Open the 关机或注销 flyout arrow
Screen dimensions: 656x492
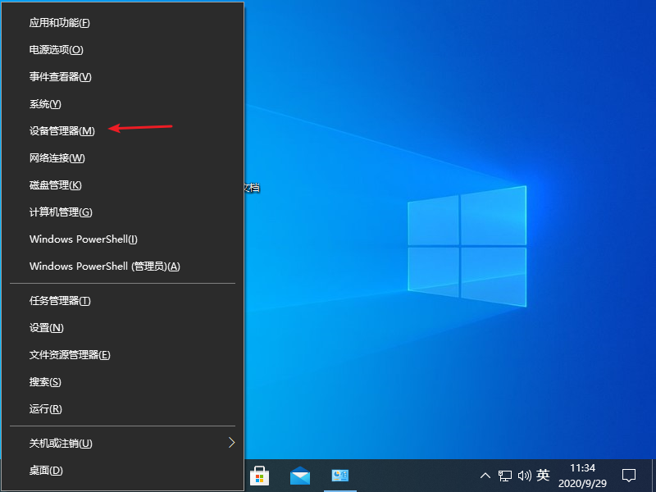[x=232, y=442]
